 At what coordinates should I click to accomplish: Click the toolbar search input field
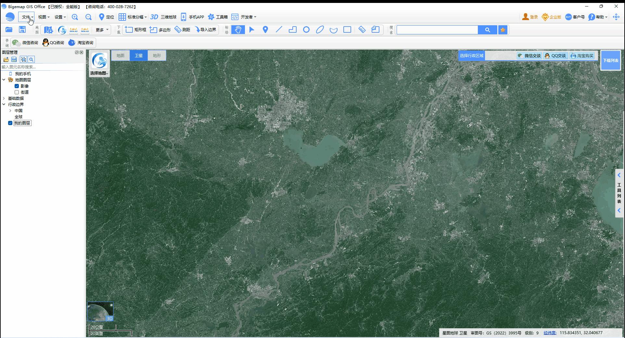tap(437, 30)
